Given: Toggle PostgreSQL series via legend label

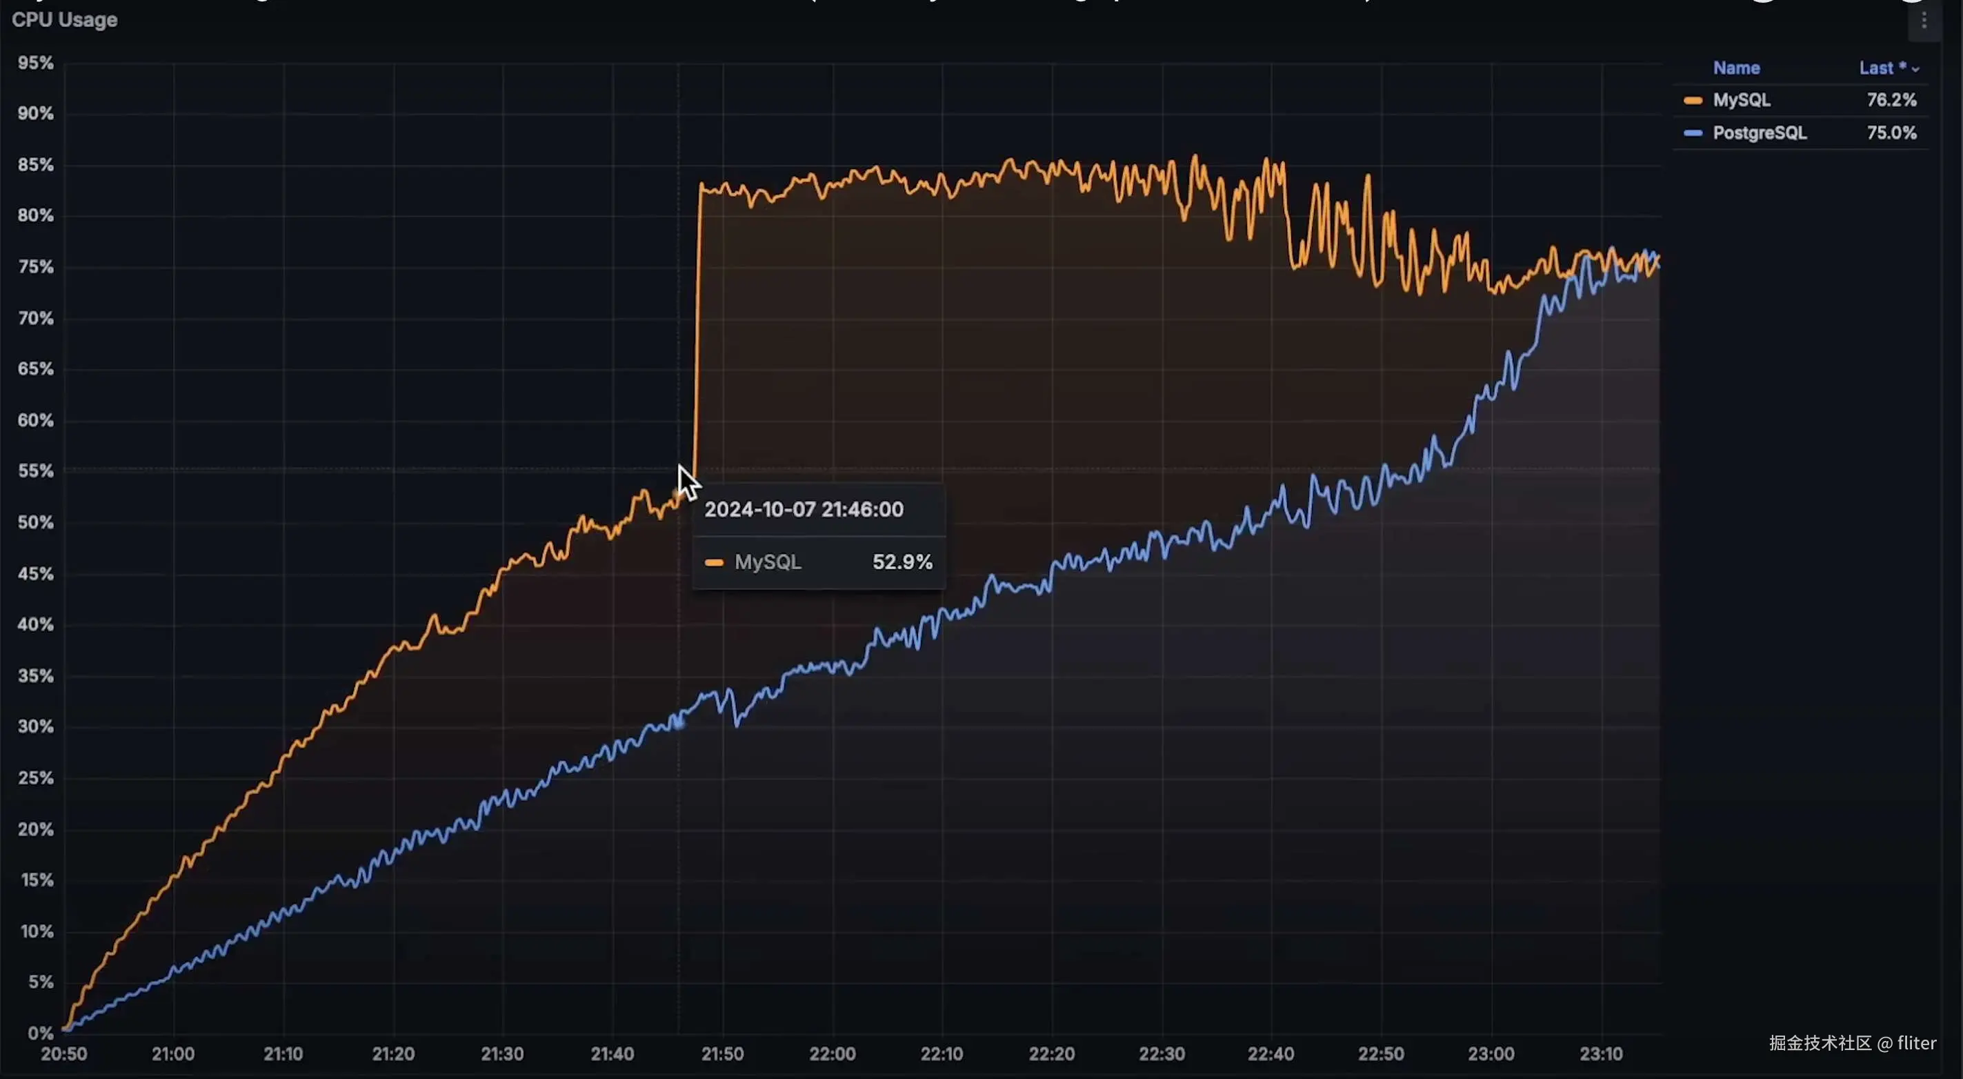Looking at the screenshot, I should pyautogui.click(x=1759, y=132).
